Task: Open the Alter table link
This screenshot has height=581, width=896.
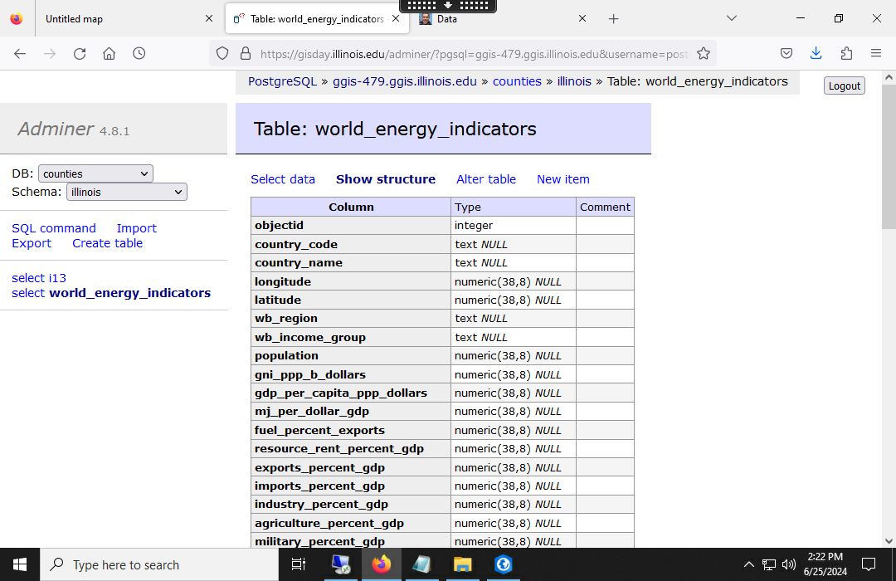Action: (486, 179)
